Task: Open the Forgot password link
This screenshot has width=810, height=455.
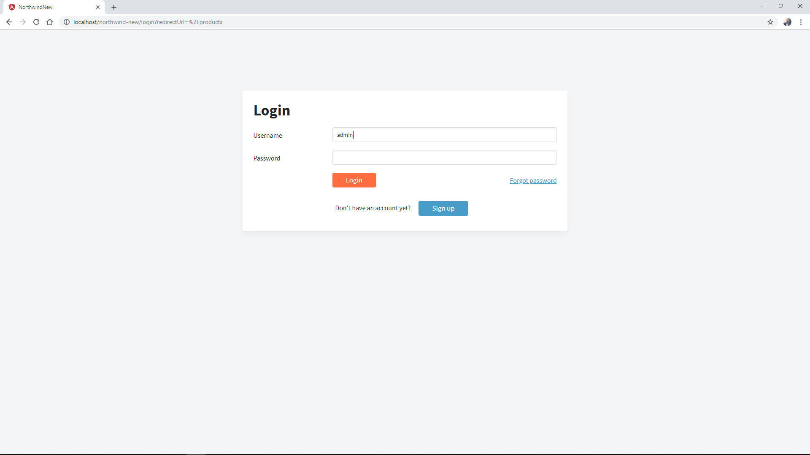Action: click(x=533, y=181)
